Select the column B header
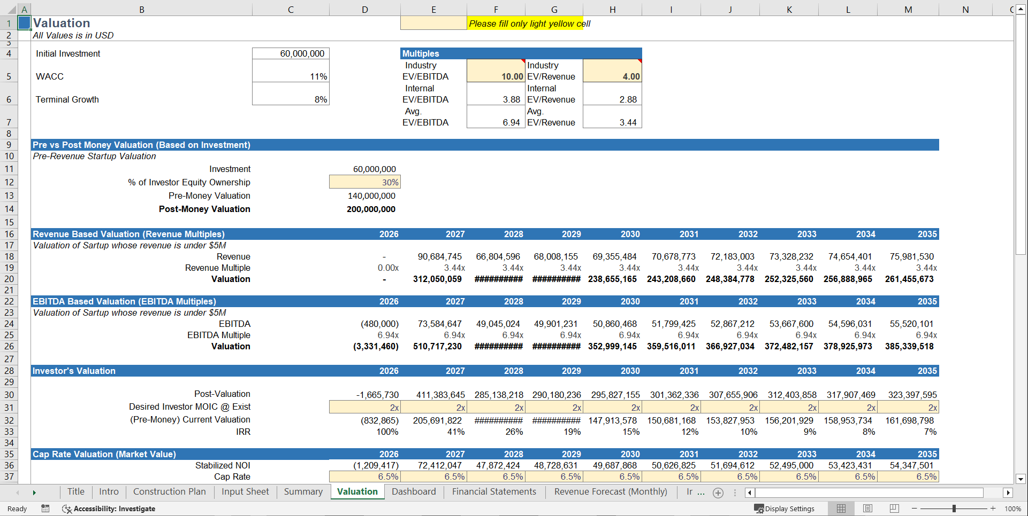The height and width of the screenshot is (516, 1028). pyautogui.click(x=142, y=9)
